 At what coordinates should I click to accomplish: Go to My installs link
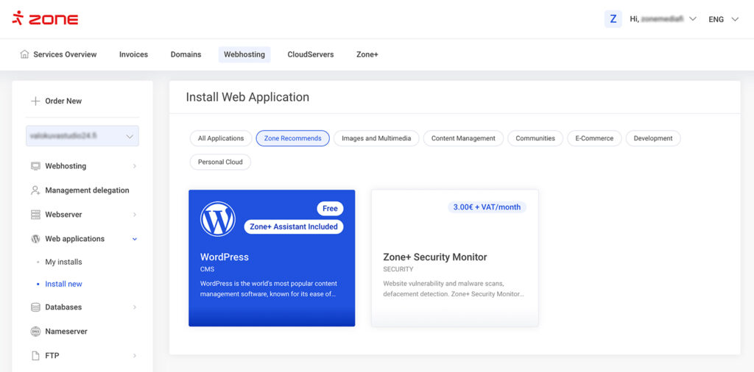click(x=63, y=262)
